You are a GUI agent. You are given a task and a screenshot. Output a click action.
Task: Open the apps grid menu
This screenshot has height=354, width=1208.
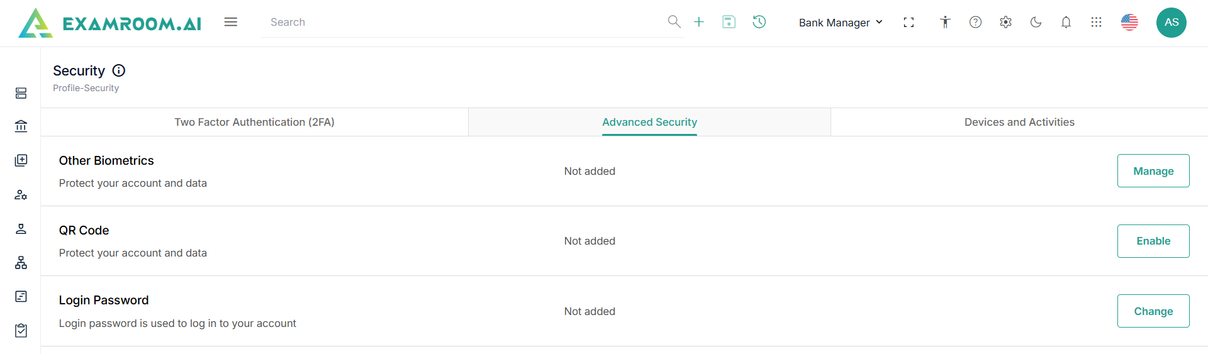click(x=1096, y=23)
